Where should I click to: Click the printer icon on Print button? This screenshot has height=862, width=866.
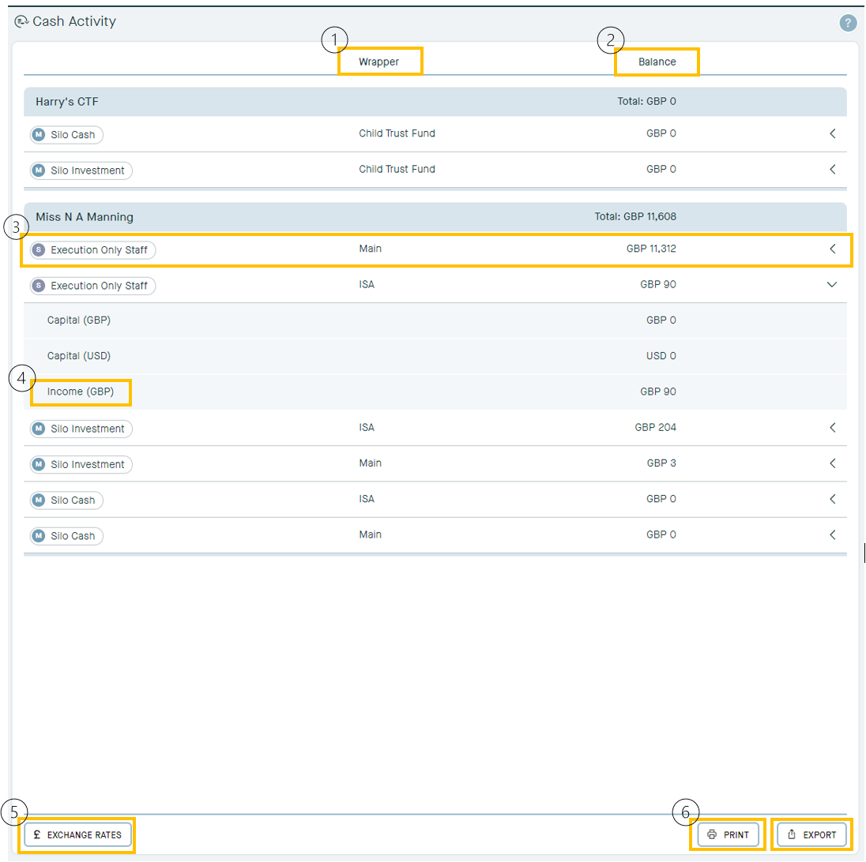coord(712,834)
